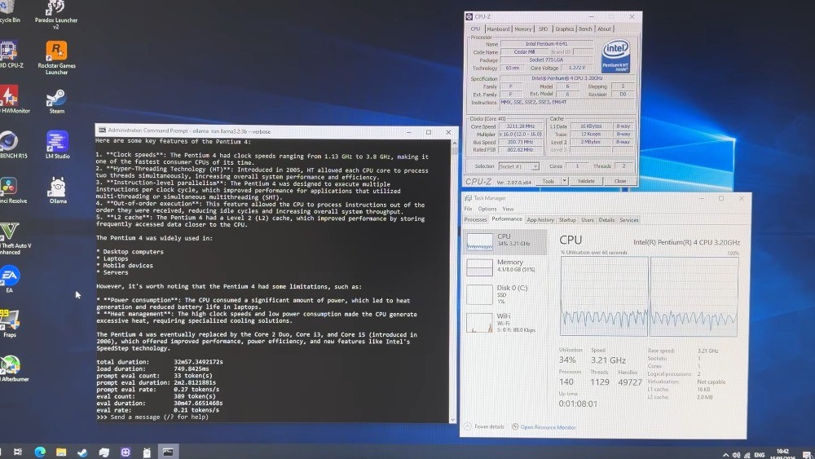Viewport: 815px width, 459px height.
Task: Open the DaVinci Resolve desktop shortcut
Action: pyautogui.click(x=11, y=190)
